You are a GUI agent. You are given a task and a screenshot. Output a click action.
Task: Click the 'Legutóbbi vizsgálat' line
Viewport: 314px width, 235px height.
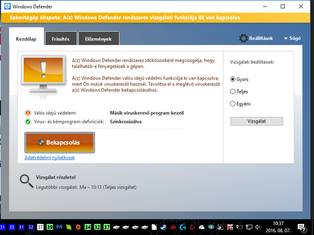[86, 187]
